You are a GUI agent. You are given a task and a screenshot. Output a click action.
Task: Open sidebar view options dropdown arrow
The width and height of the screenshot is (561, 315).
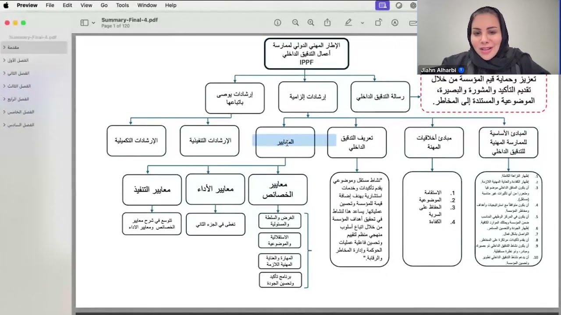coord(93,23)
